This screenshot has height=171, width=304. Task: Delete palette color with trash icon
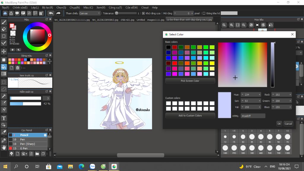pyautogui.click(x=18, y=68)
